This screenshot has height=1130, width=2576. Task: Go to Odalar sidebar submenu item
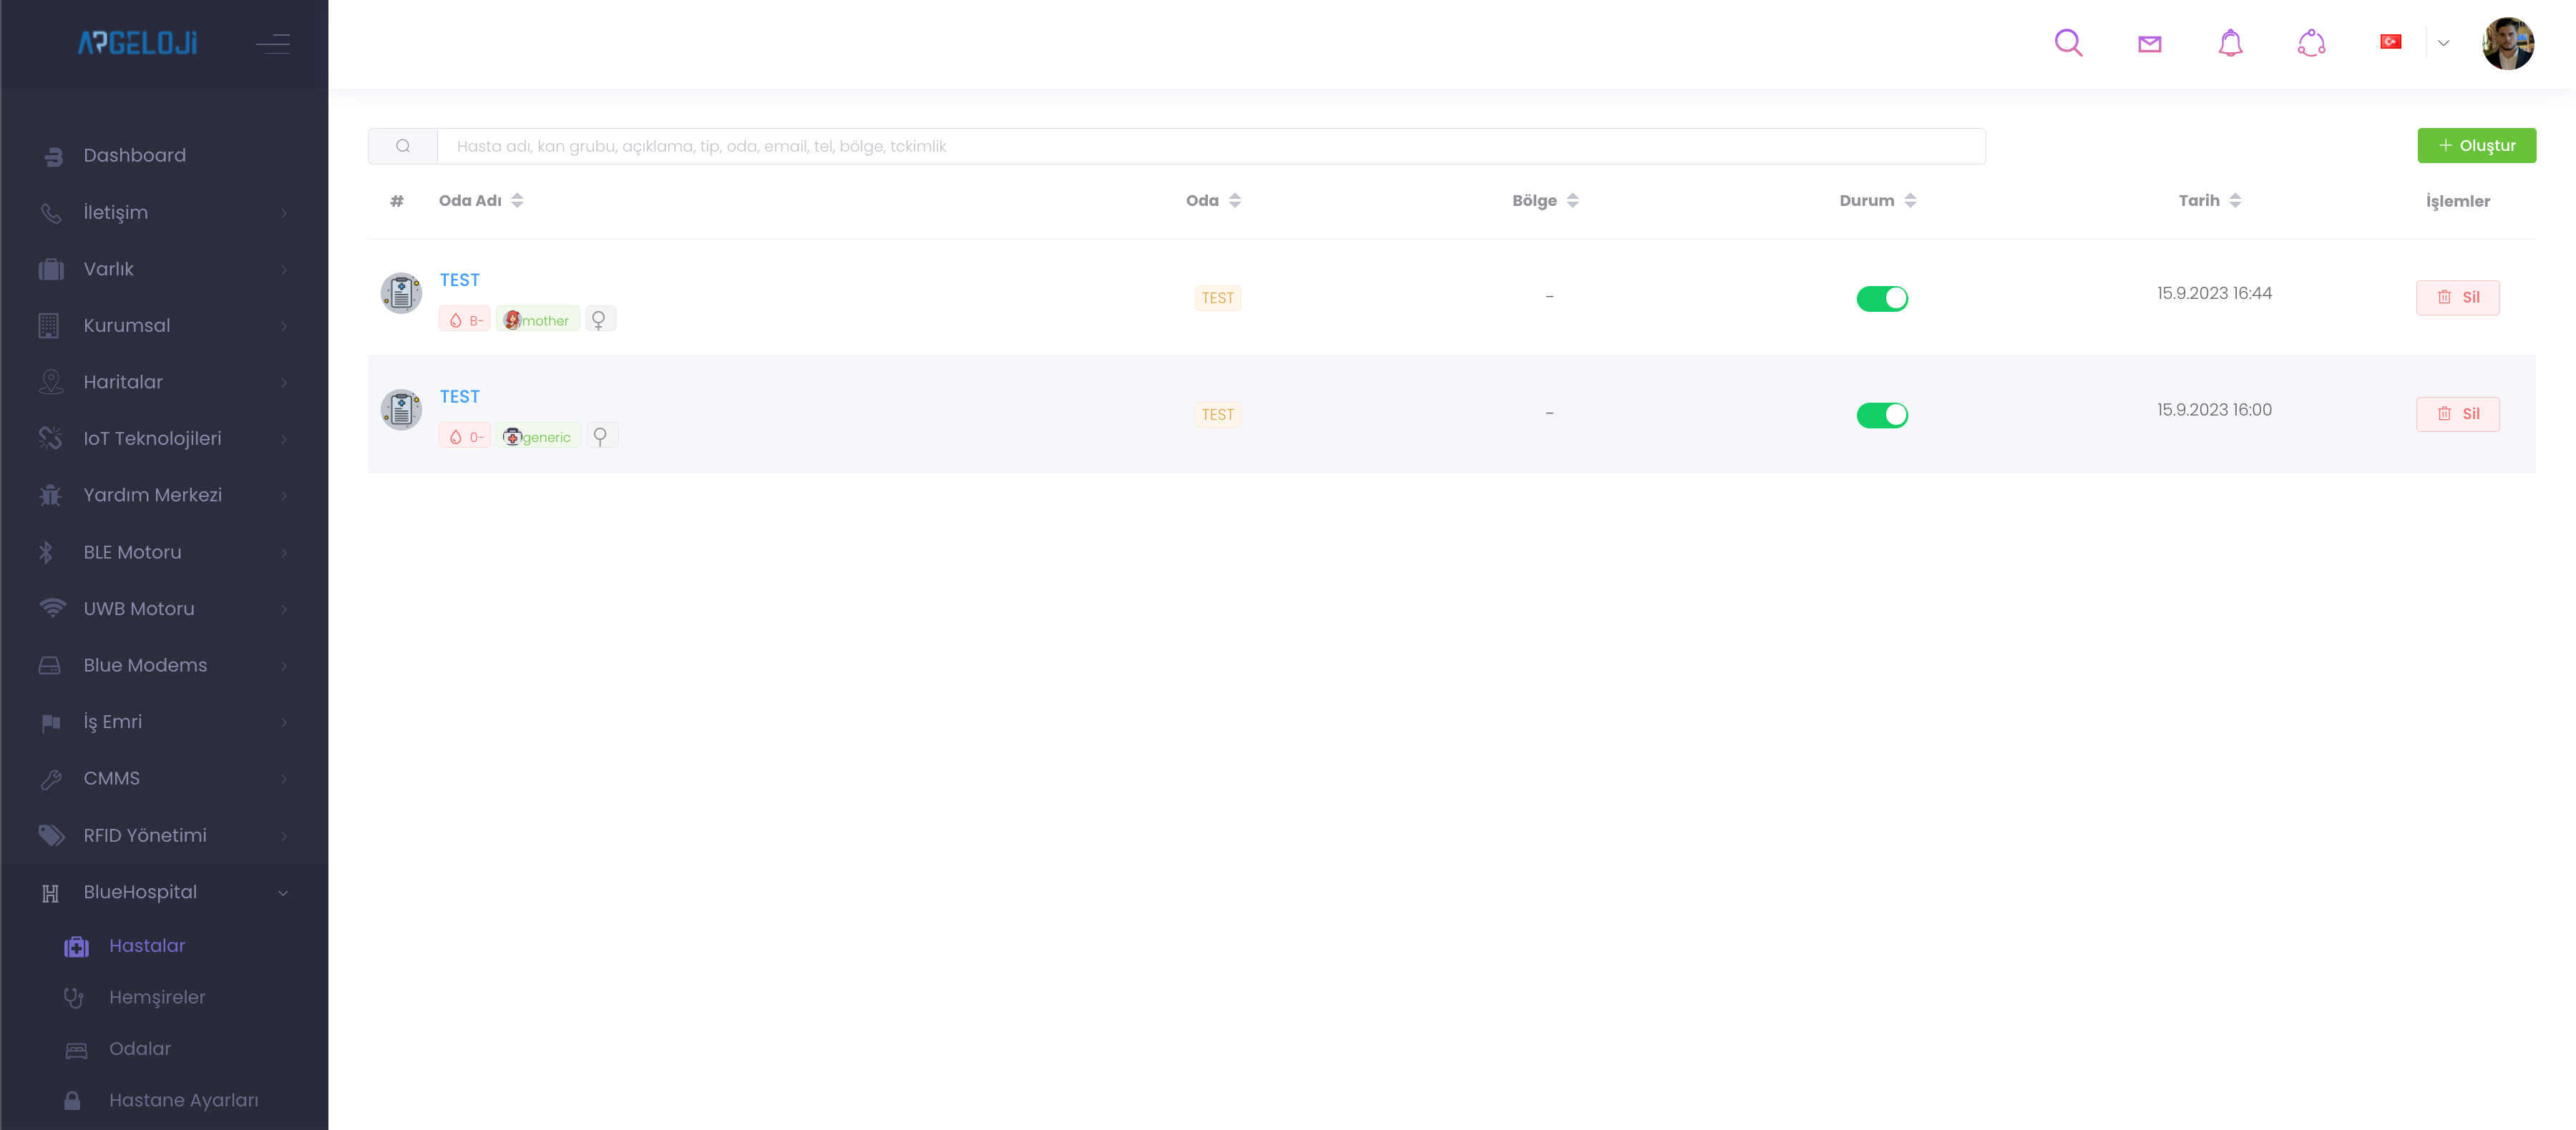[x=140, y=1048]
